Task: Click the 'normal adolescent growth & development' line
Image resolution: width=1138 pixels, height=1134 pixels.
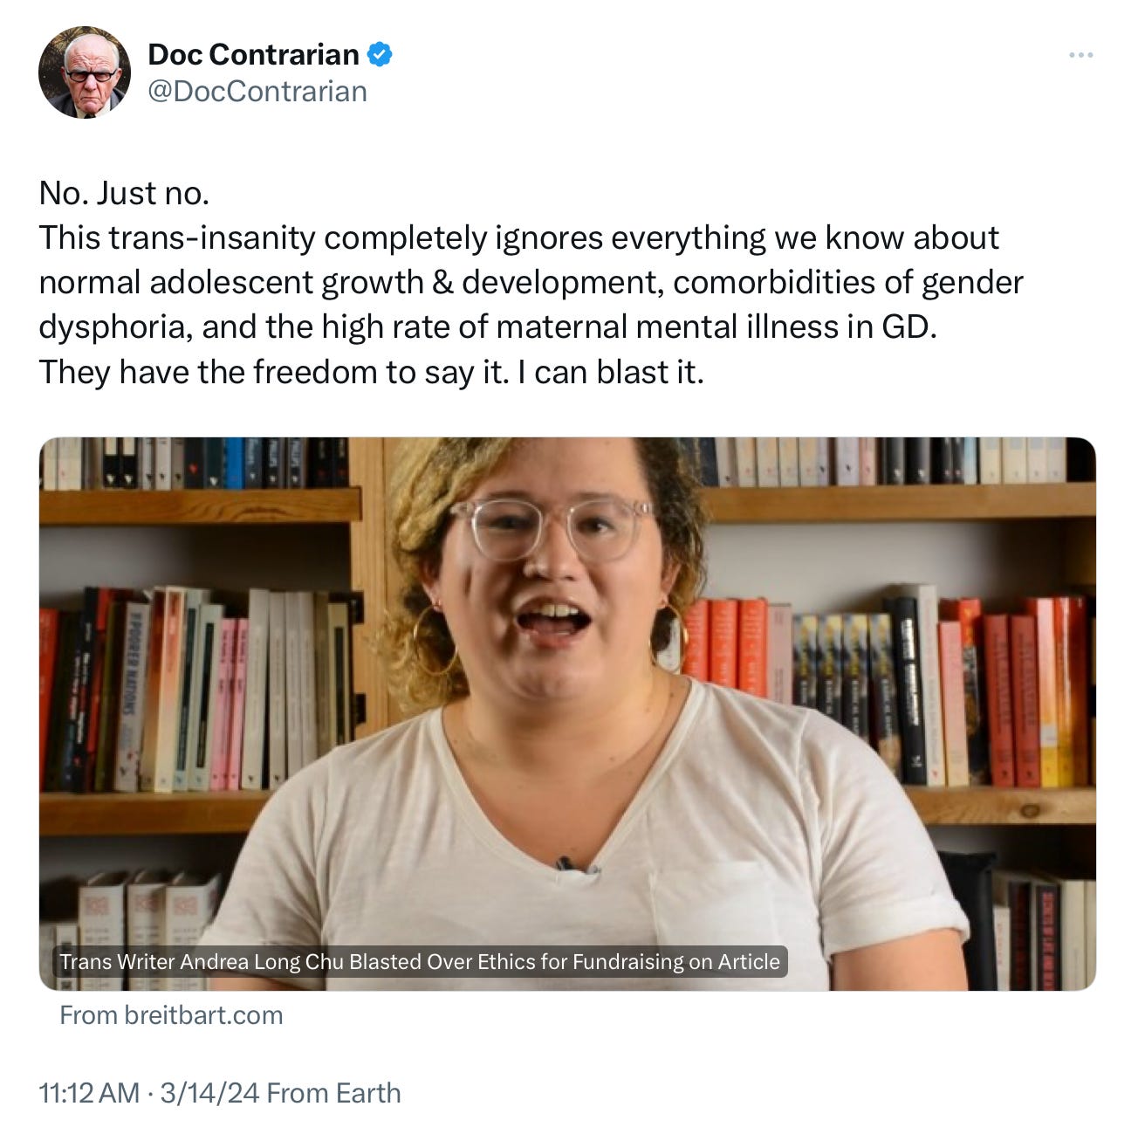Action: [531, 282]
